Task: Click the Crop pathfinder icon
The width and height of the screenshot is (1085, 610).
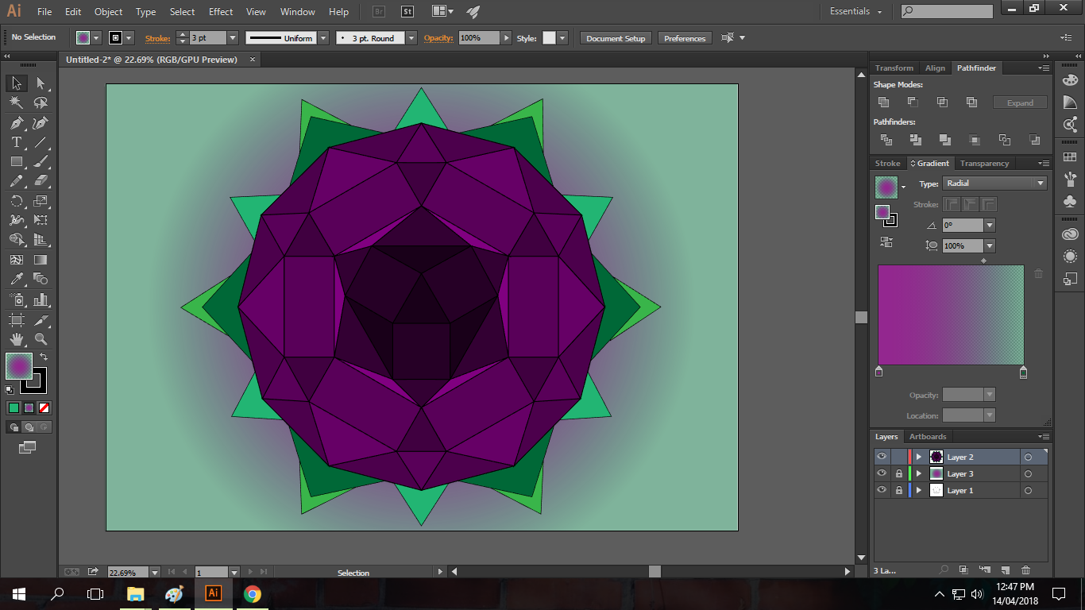Action: (975, 140)
